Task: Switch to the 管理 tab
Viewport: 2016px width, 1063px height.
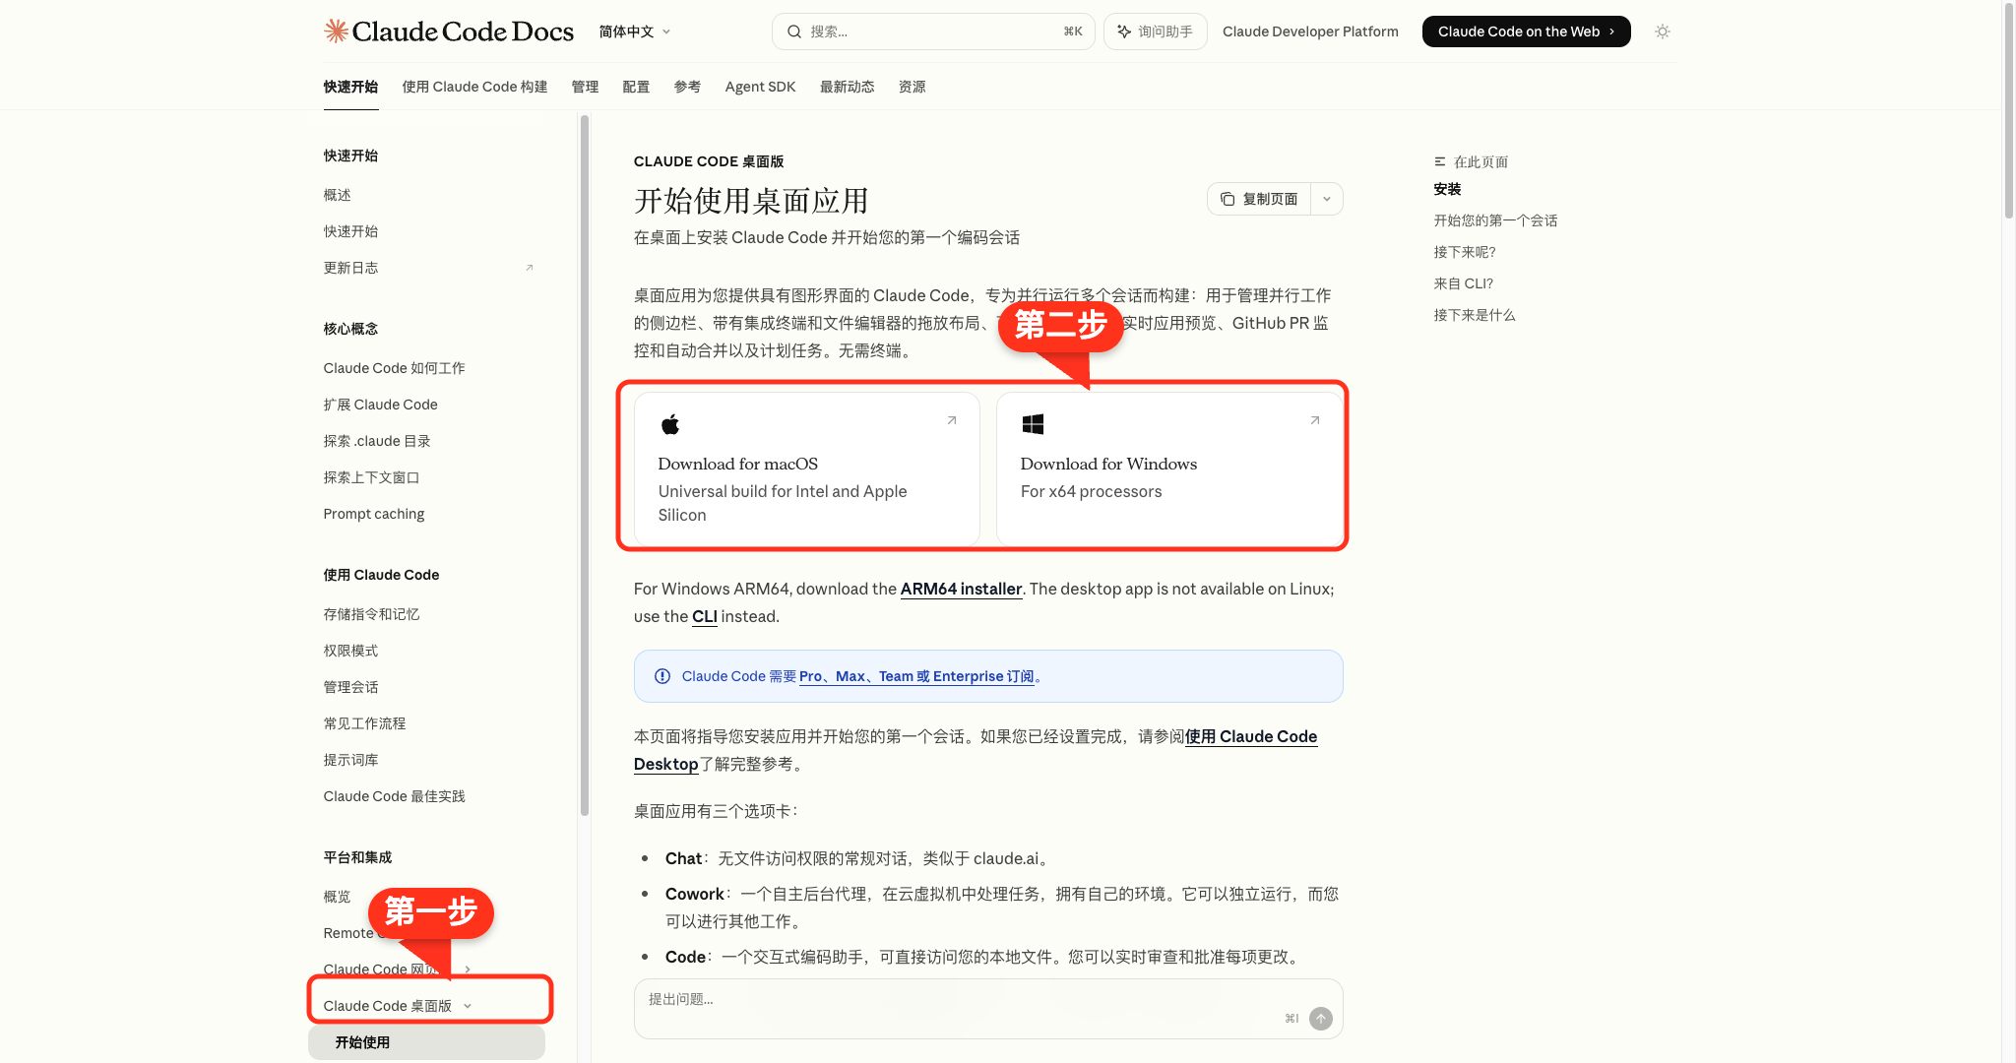Action: coord(585,87)
